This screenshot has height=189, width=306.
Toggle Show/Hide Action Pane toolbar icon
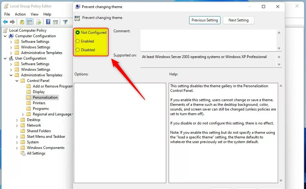tap(55, 22)
